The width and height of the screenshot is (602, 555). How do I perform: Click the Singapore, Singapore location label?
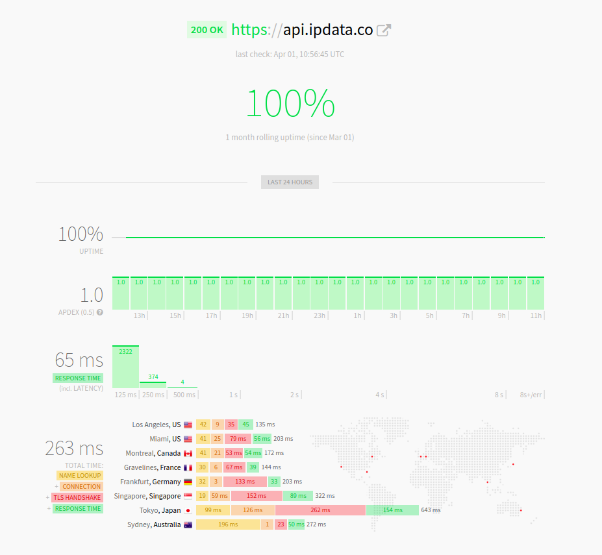point(147,497)
